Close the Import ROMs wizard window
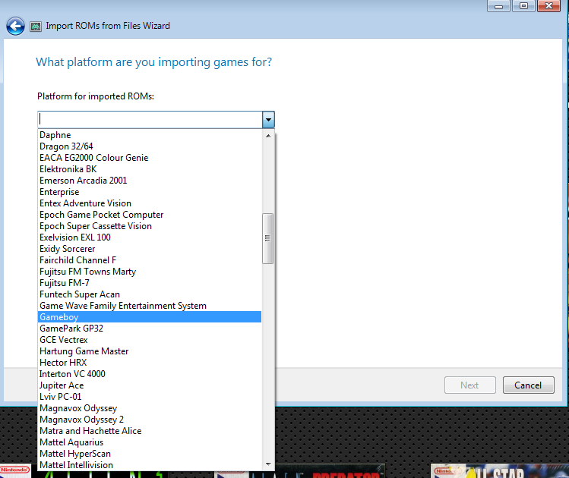Image resolution: width=569 pixels, height=478 pixels. (548, 6)
